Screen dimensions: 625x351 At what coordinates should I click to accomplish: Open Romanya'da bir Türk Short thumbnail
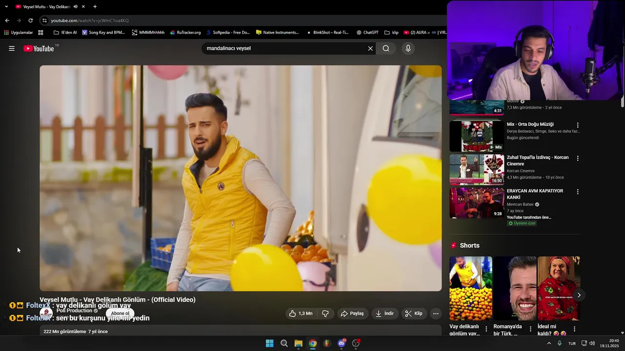(515, 288)
